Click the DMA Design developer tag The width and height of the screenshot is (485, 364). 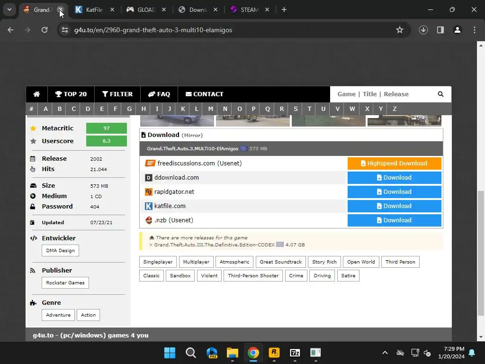[60, 250]
